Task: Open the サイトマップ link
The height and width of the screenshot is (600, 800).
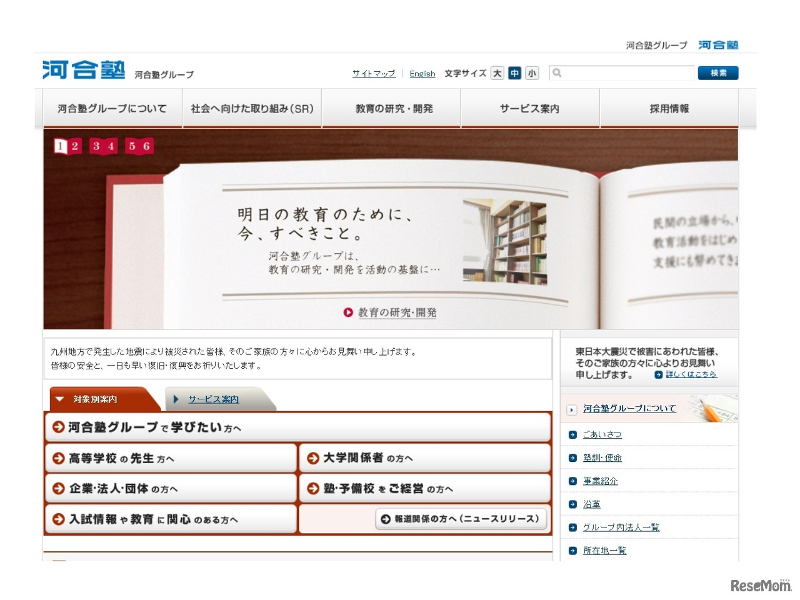Action: (x=373, y=73)
